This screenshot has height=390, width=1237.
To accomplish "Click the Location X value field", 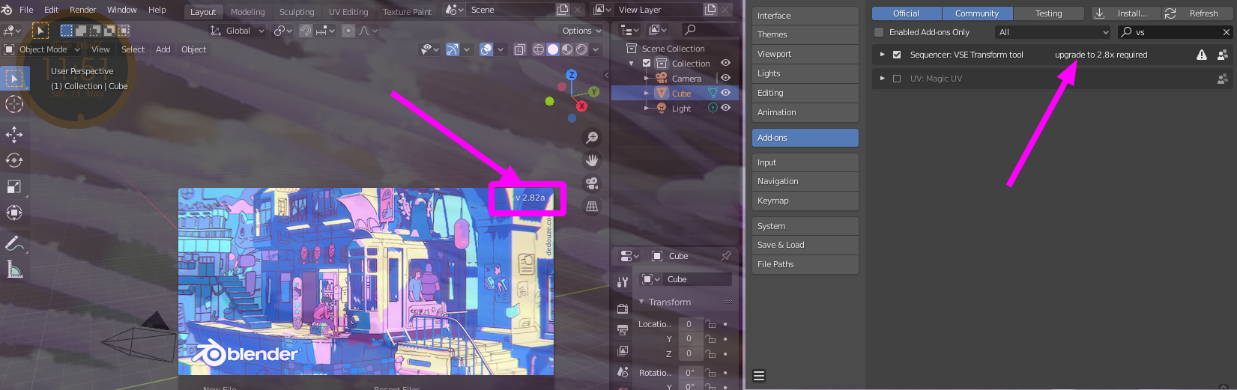I will 689,324.
